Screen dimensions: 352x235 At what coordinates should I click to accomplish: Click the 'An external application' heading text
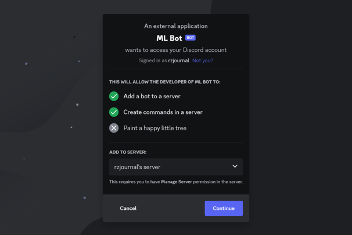(176, 26)
